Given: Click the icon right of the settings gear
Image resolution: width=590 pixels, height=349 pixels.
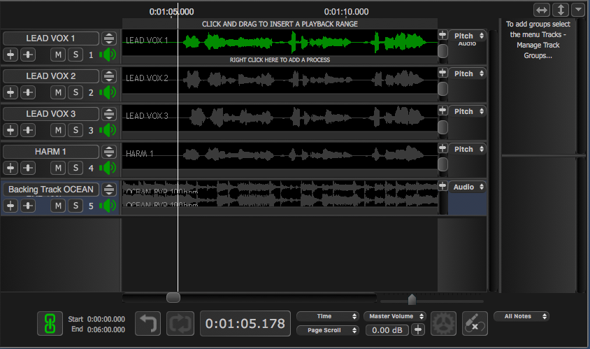Looking at the screenshot, I should tap(475, 324).
